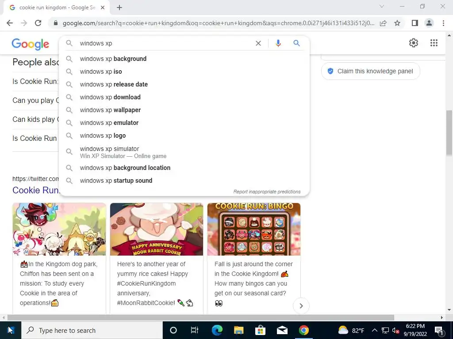The height and width of the screenshot is (339, 453).
Task: Select suggestion windows xp iso
Action: (x=184, y=72)
